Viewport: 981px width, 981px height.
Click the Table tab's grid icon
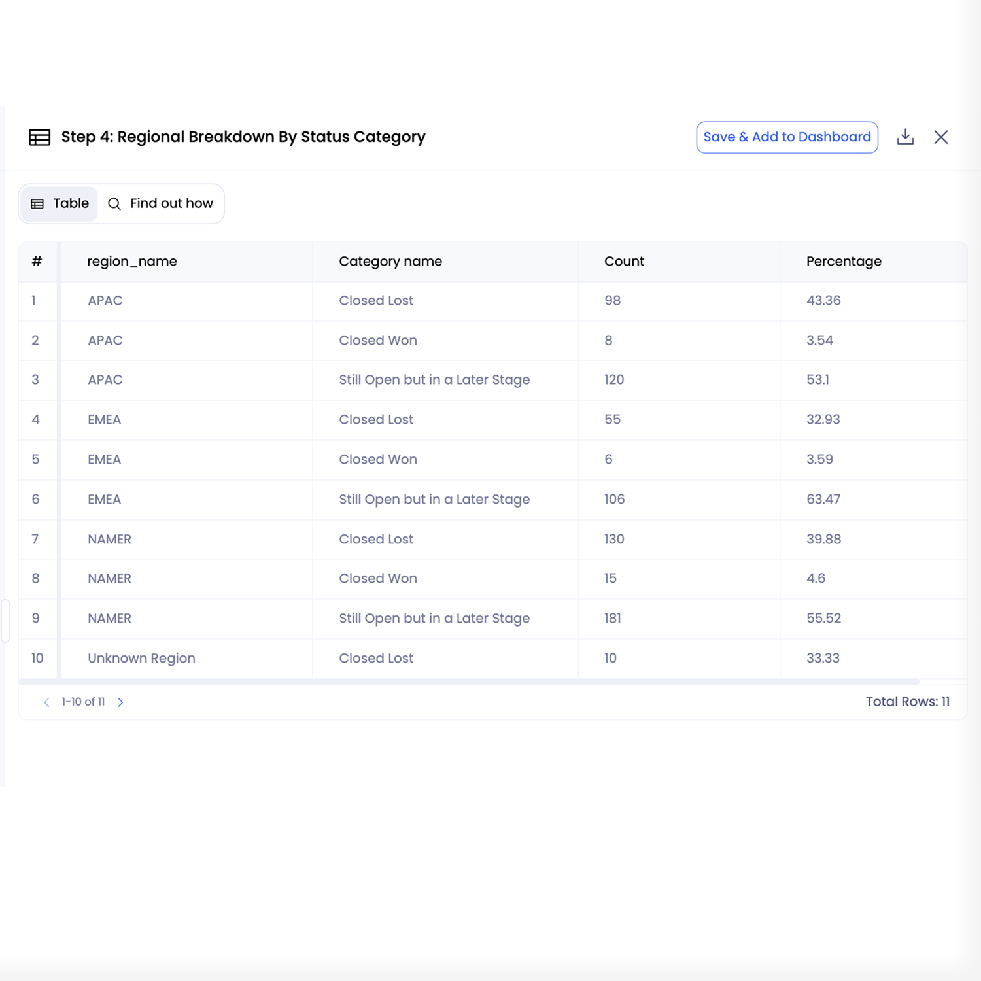click(x=37, y=204)
